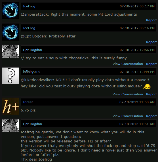Report Inreet's '6.75 plz' message
158x162 pixels.
pos(151,116)
